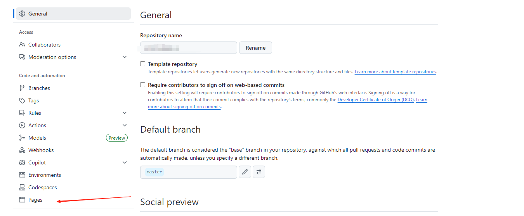Viewport: 524px width, 216px height.
Task: Click the Models icon in sidebar
Action: pyautogui.click(x=22, y=138)
